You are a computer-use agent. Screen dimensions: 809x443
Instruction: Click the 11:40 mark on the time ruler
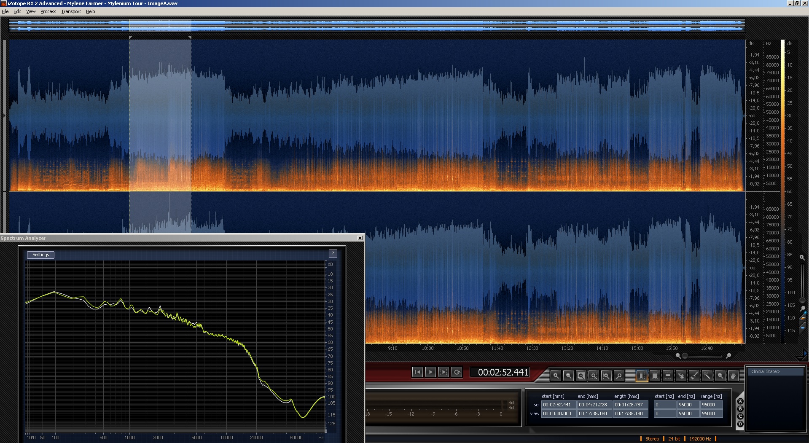point(497,348)
